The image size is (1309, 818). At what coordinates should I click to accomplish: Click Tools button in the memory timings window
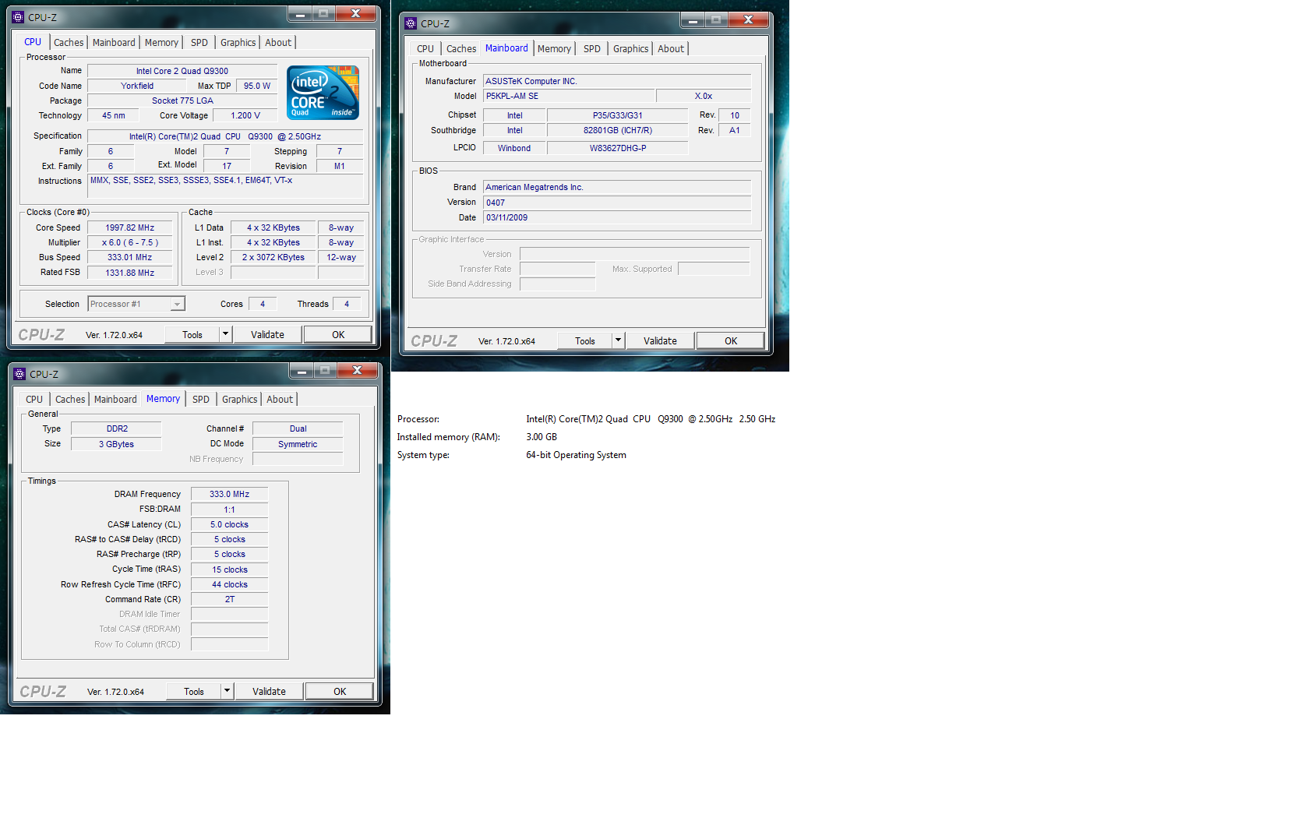[194, 692]
